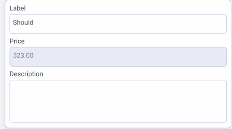Place cursor after the 523.00 amount
232x129 pixels.
pyautogui.click(x=34, y=56)
